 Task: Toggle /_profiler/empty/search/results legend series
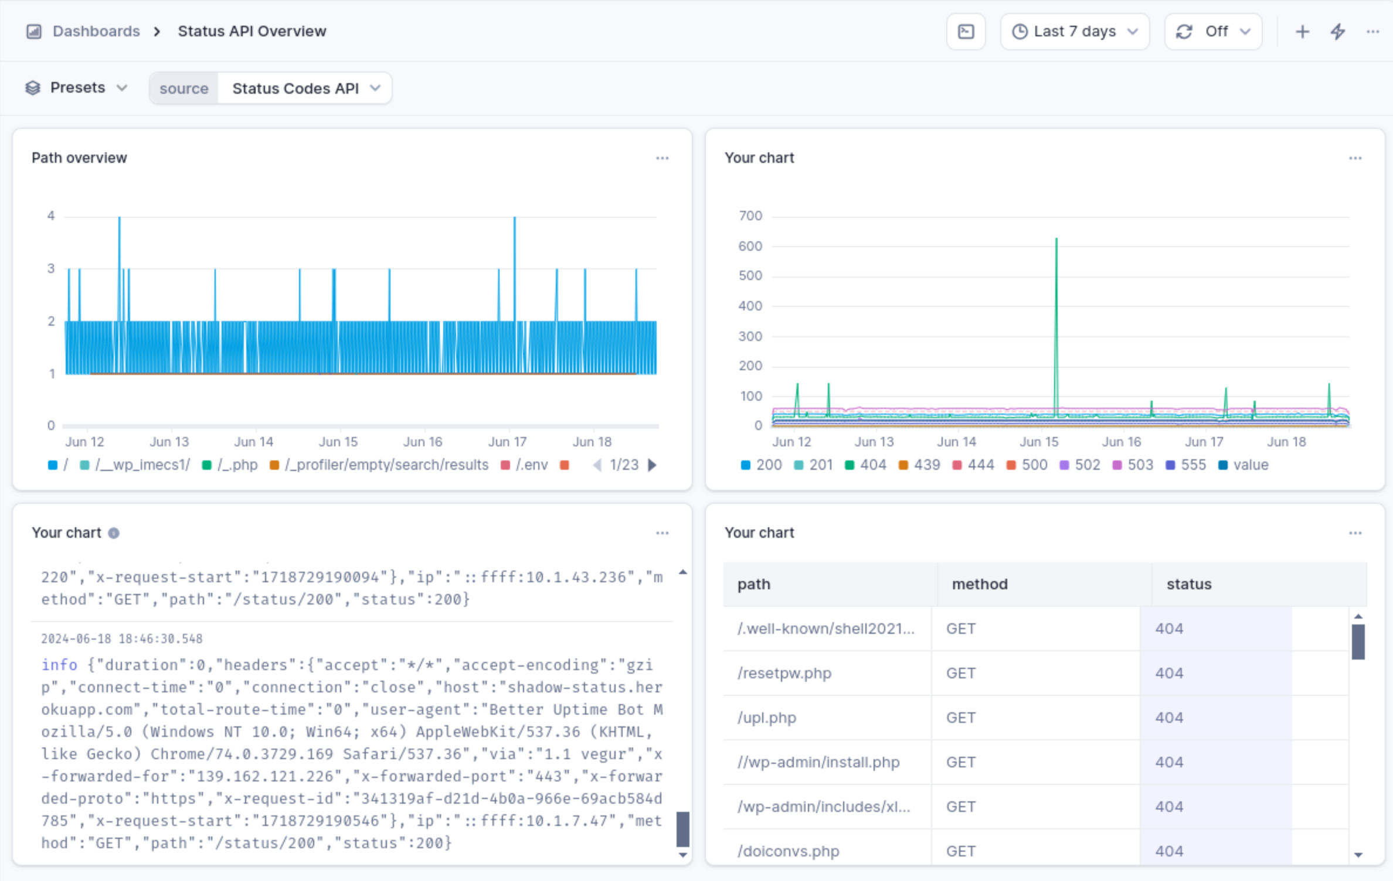click(379, 465)
